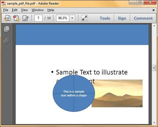
Task: Open the attachments paperclip panel
Action: (x=7, y=40)
